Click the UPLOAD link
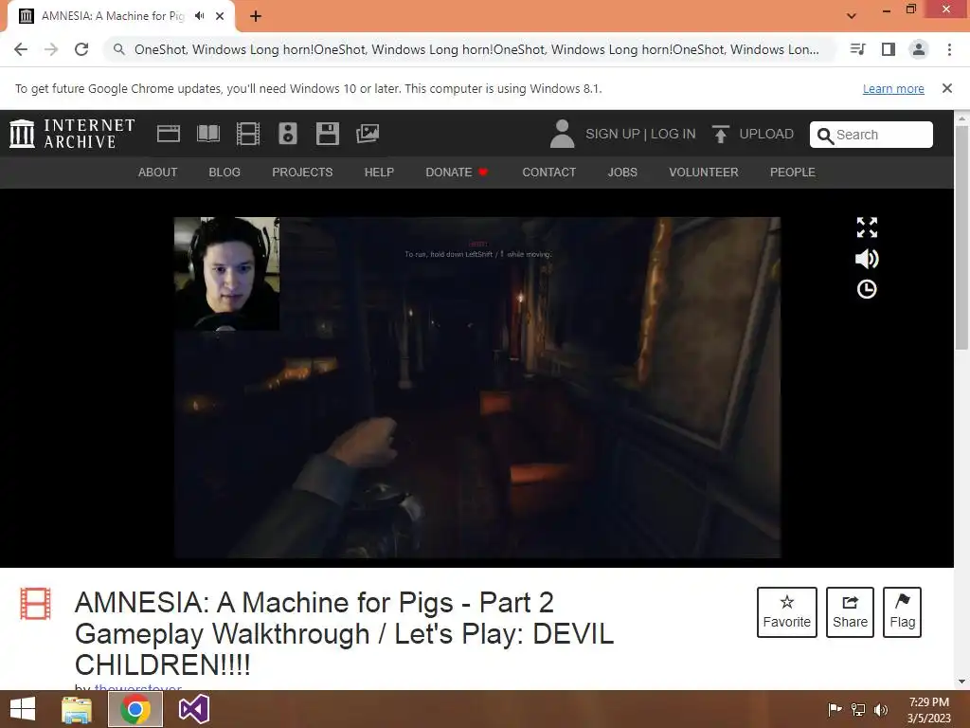The image size is (970, 728). (765, 134)
